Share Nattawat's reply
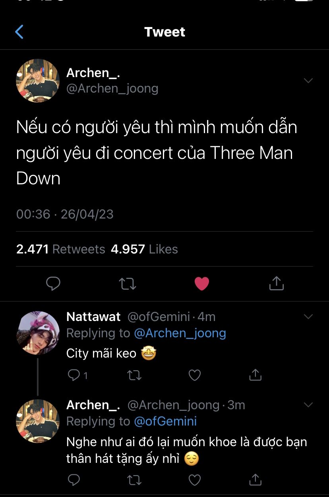Viewport: 329px width, 497px height. [255, 375]
